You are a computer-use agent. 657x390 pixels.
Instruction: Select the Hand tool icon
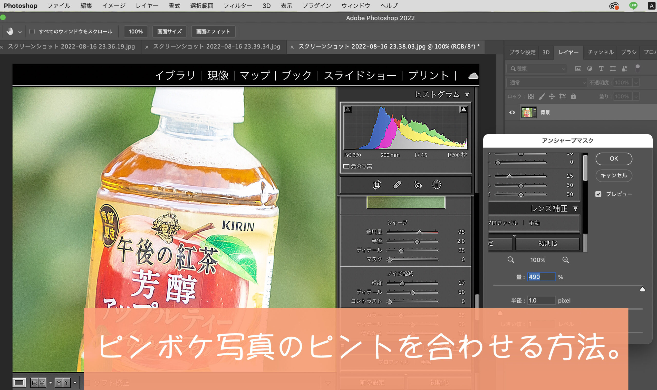coord(10,31)
